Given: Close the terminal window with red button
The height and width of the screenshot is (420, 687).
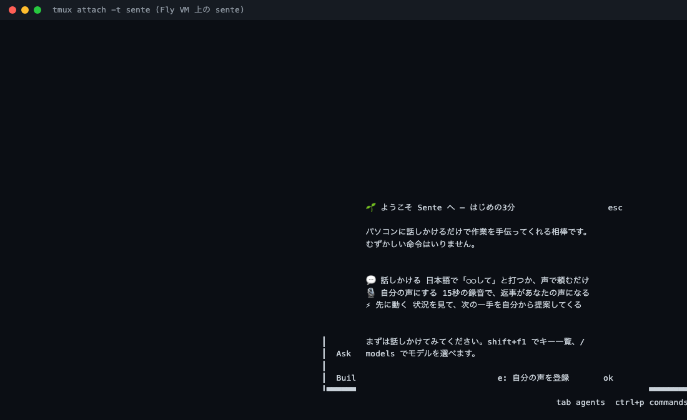Looking at the screenshot, I should pos(12,9).
